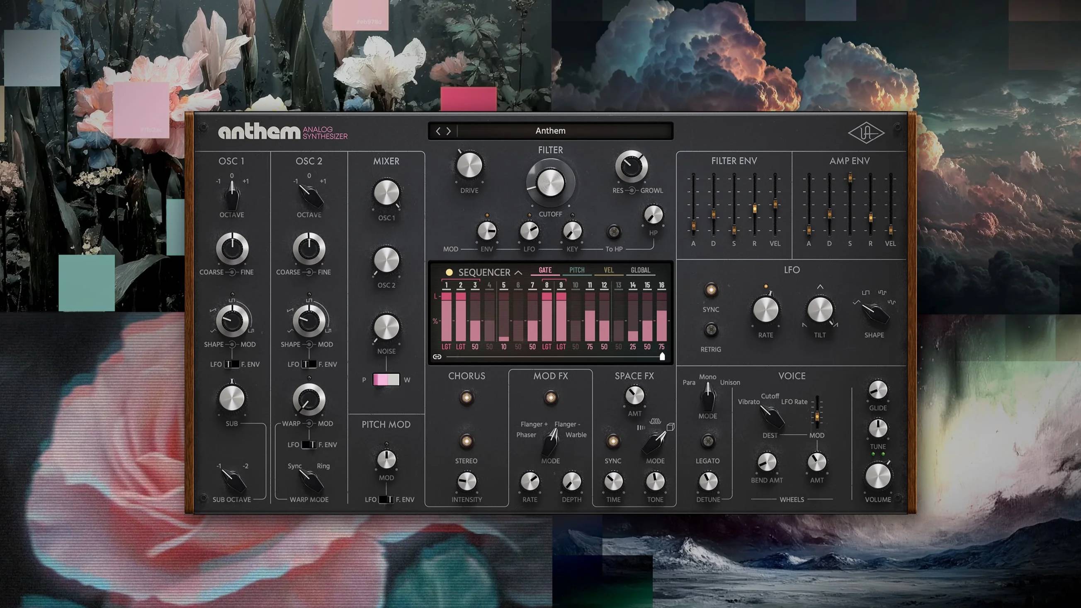
Task: Enable LEGATO in the Voice section
Action: [708, 441]
